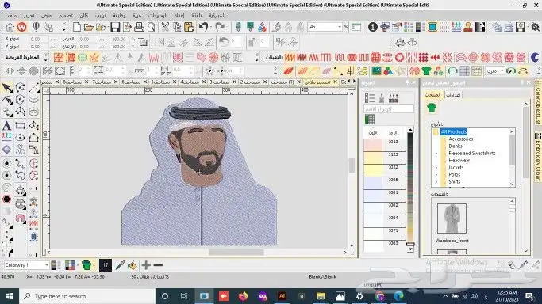Click the green T-shirt icon in bottom color bar
542x304 pixels.
coord(86,265)
